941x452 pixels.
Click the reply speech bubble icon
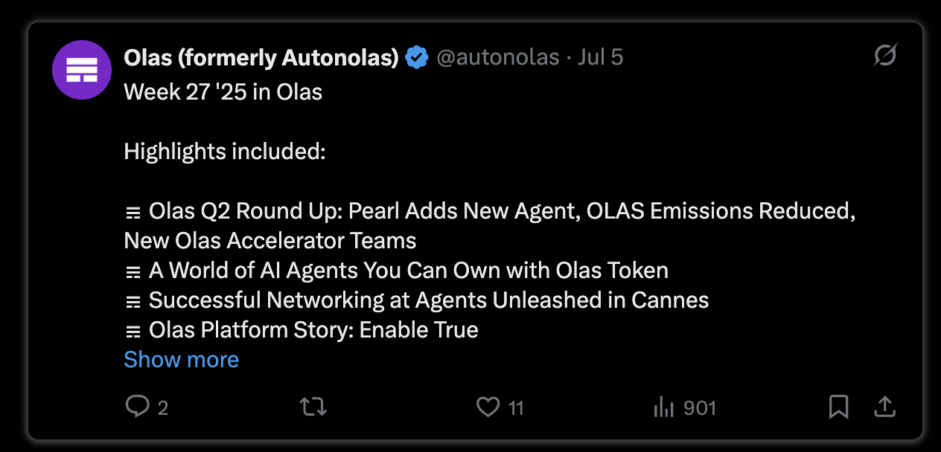click(x=137, y=407)
